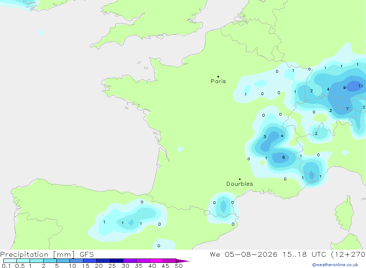Image resolution: width=366 pixels, height=268 pixels.
Task: Click the legend tick label '40'
Action: click(152, 266)
